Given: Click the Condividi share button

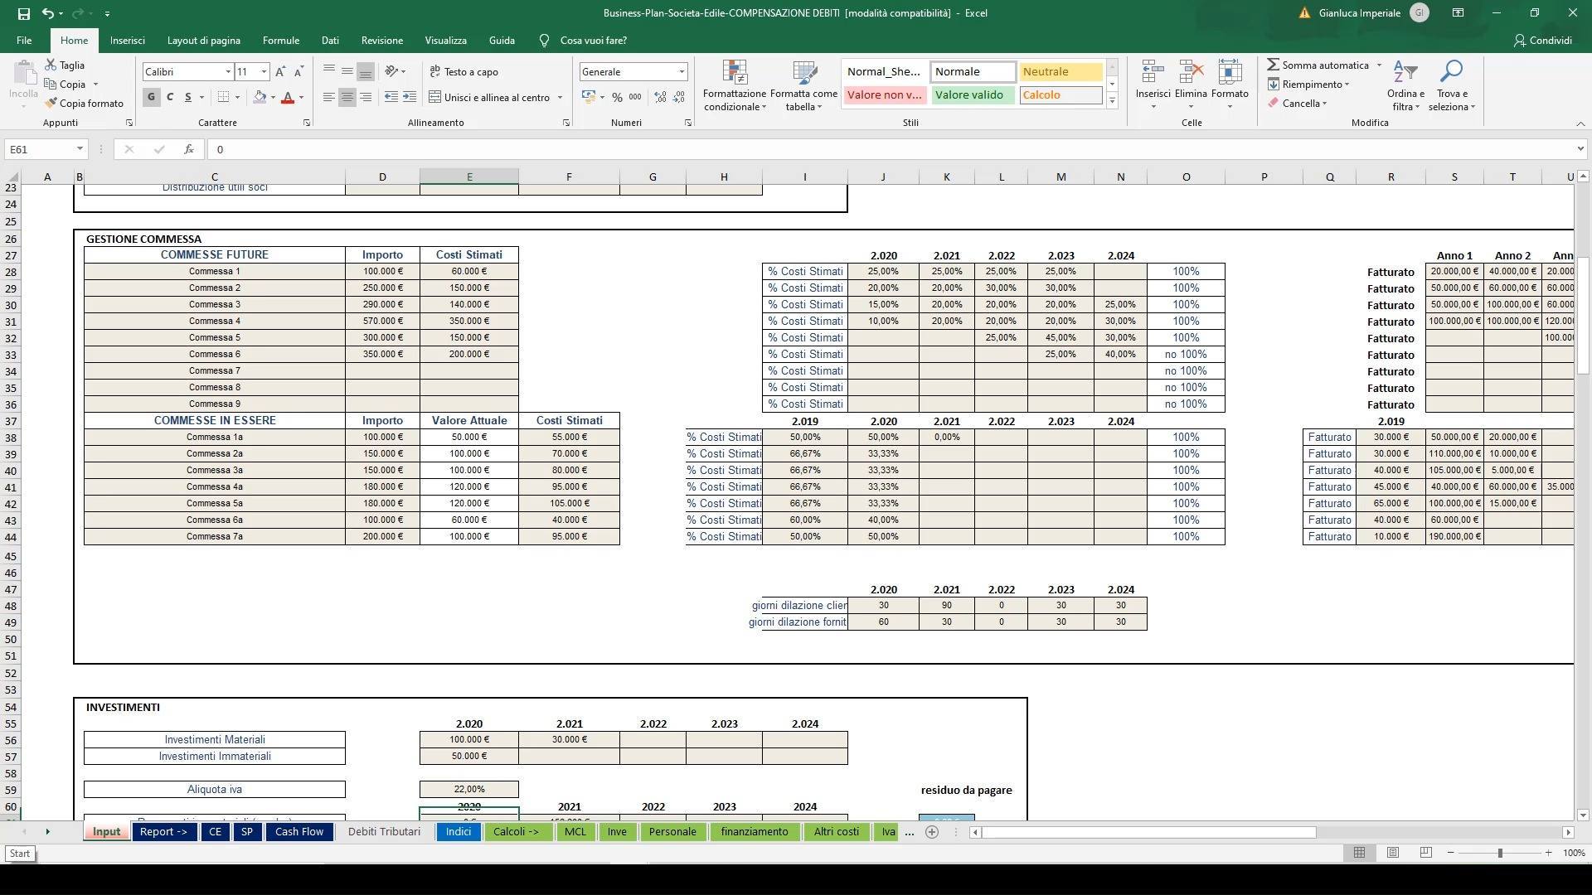Looking at the screenshot, I should (x=1543, y=41).
